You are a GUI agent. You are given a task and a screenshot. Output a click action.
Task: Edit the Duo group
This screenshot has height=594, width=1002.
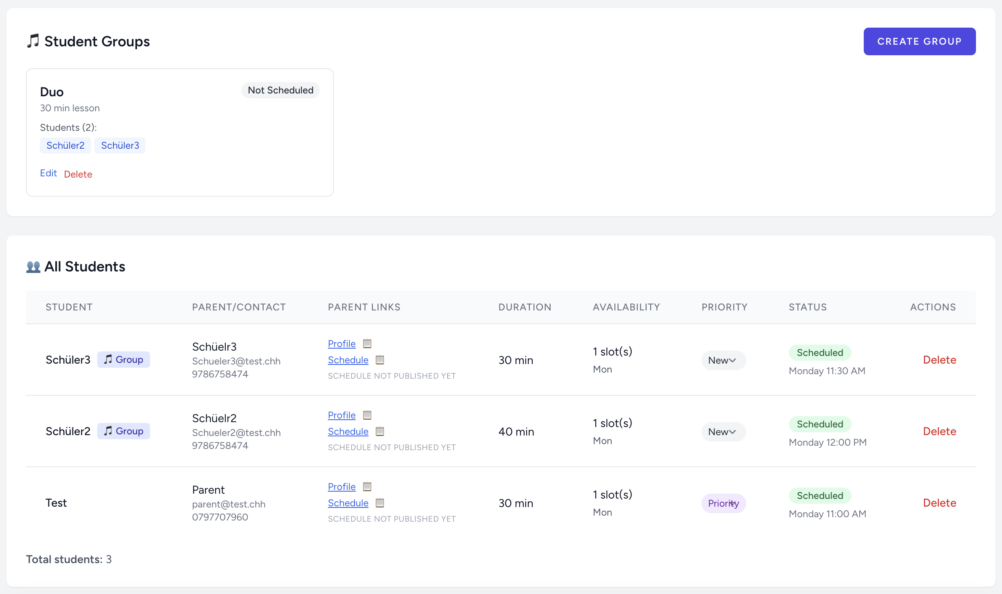(x=48, y=173)
